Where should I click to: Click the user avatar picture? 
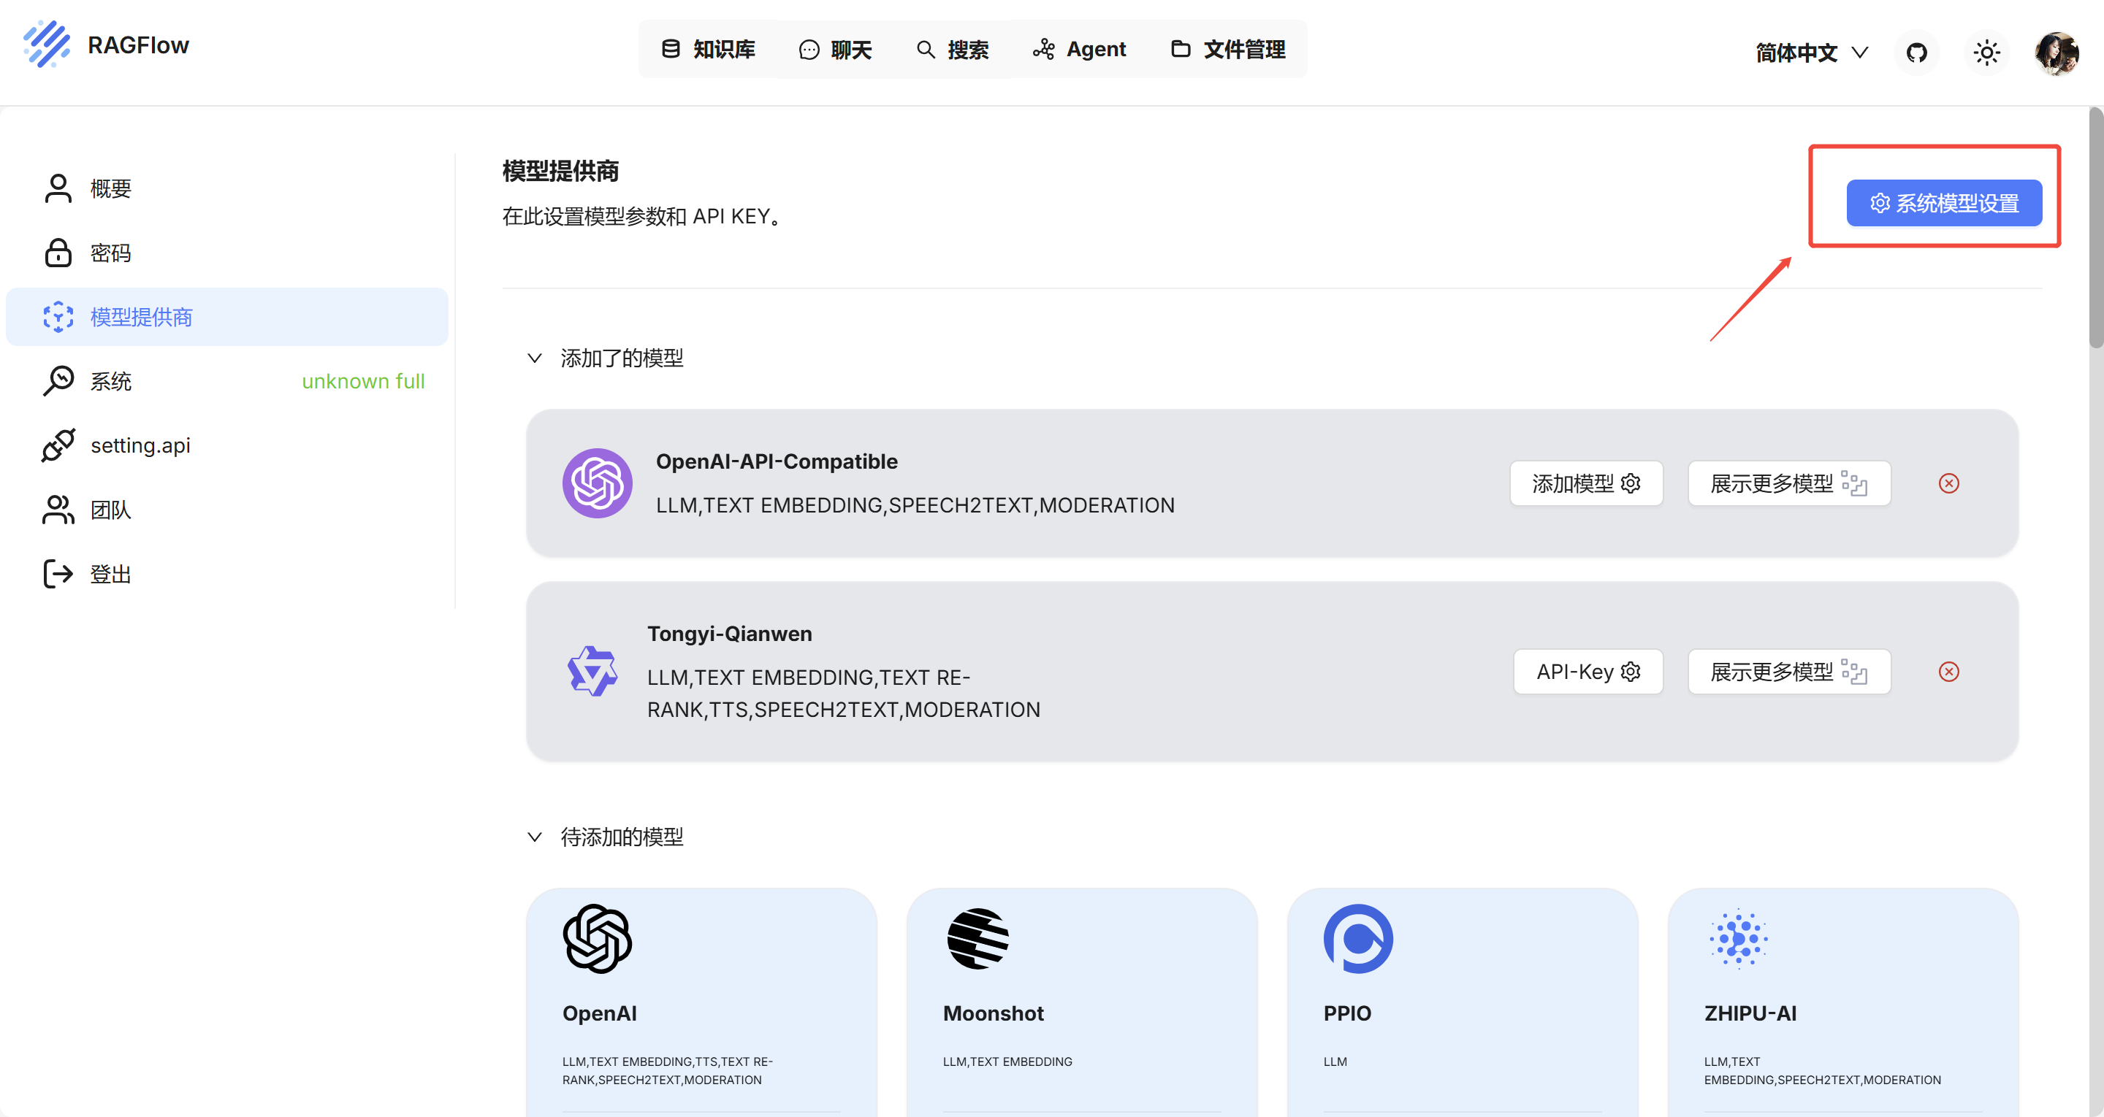[2056, 53]
